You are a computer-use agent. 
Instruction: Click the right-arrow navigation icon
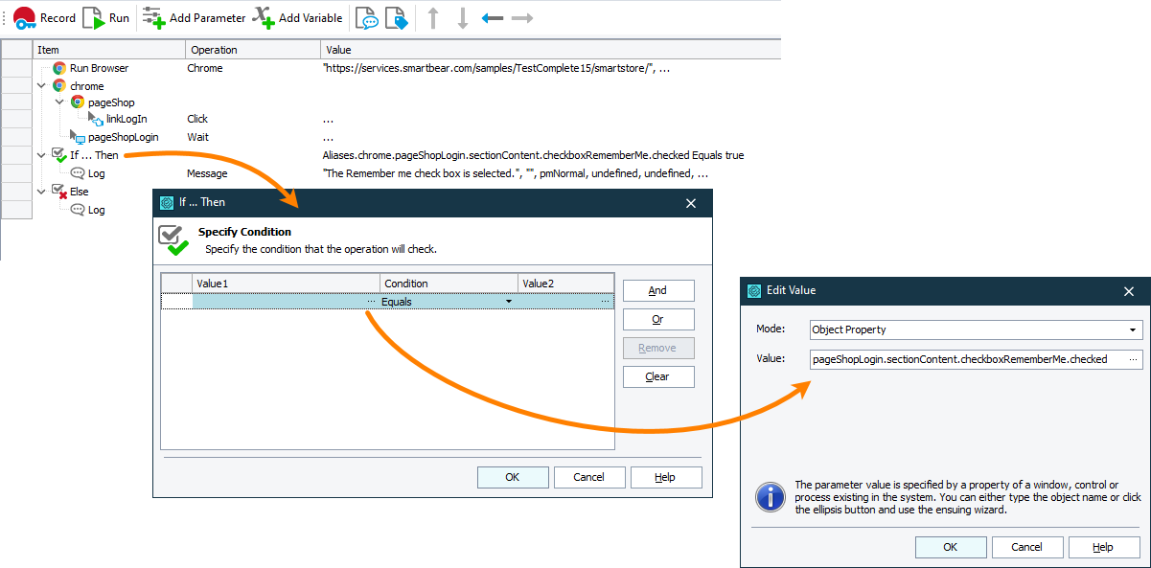point(521,17)
